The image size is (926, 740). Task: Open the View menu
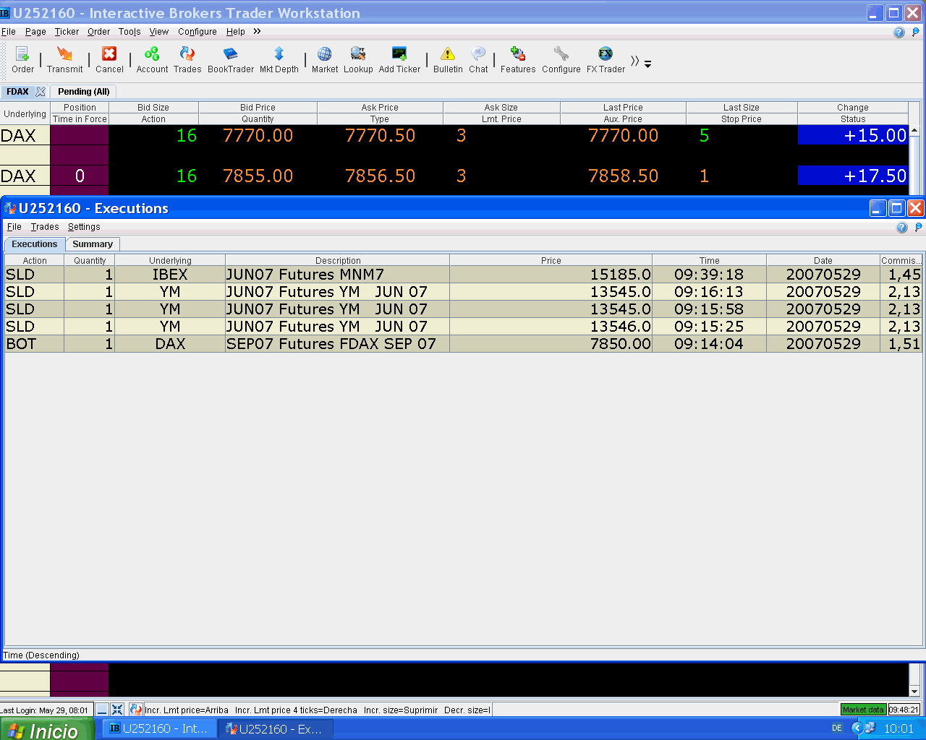point(158,32)
